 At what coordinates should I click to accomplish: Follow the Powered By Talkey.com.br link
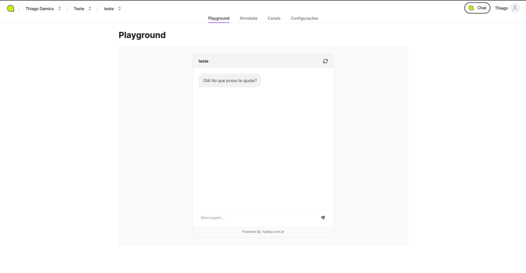(263, 232)
